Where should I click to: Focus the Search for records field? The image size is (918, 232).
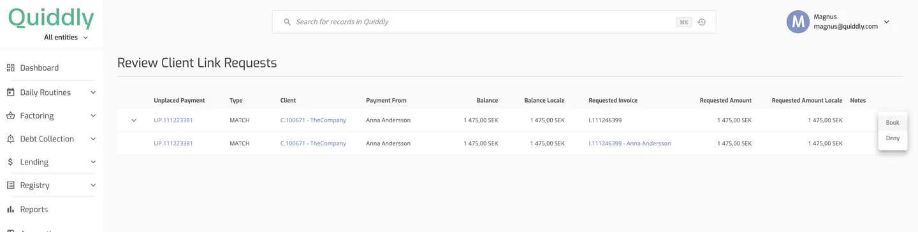[x=494, y=22]
